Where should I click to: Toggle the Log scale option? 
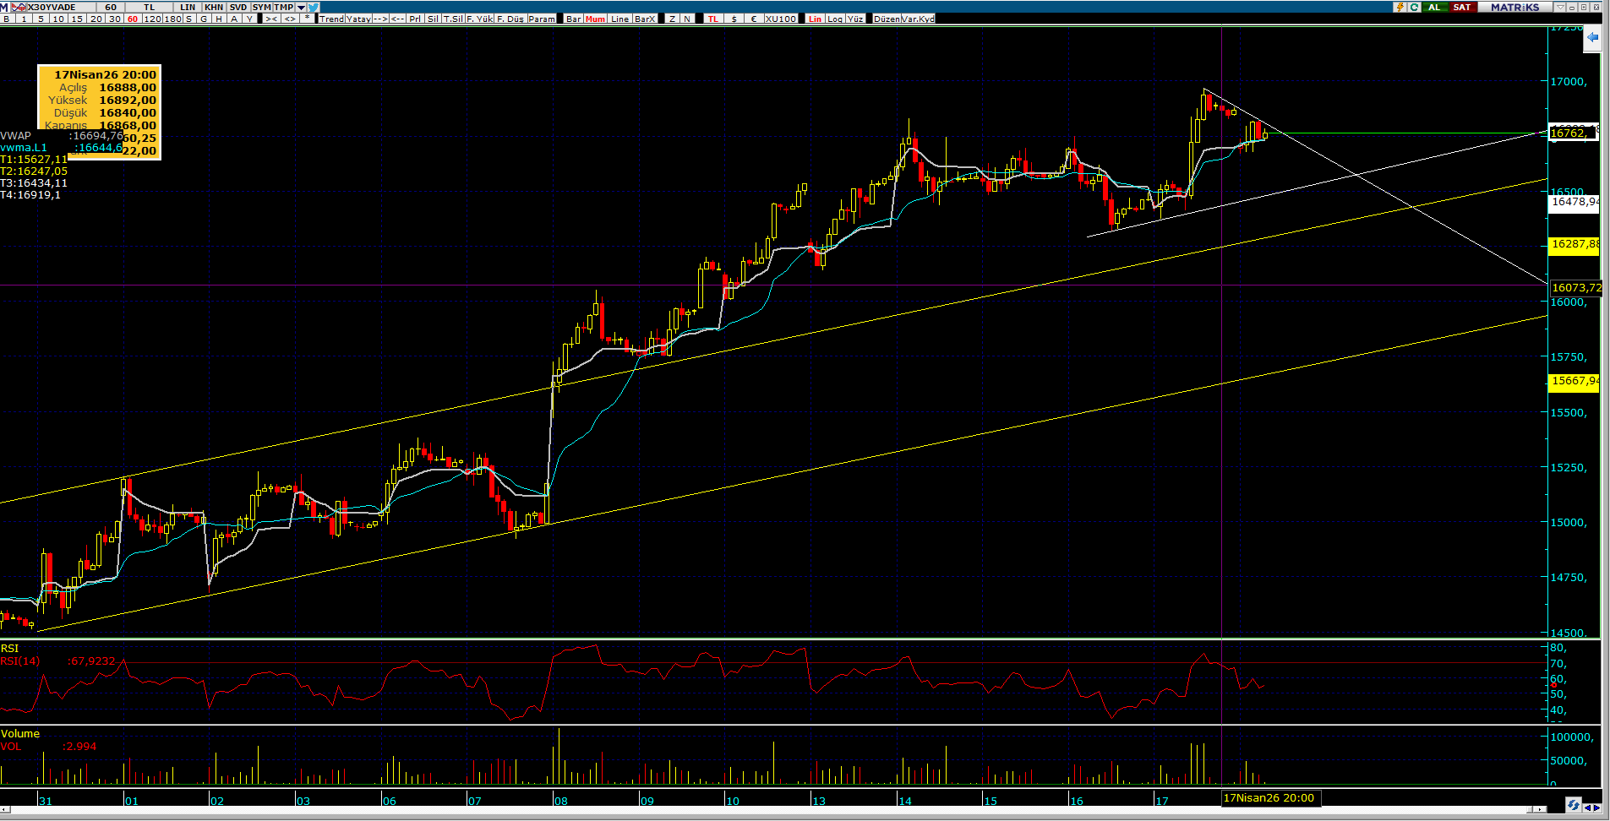(835, 19)
